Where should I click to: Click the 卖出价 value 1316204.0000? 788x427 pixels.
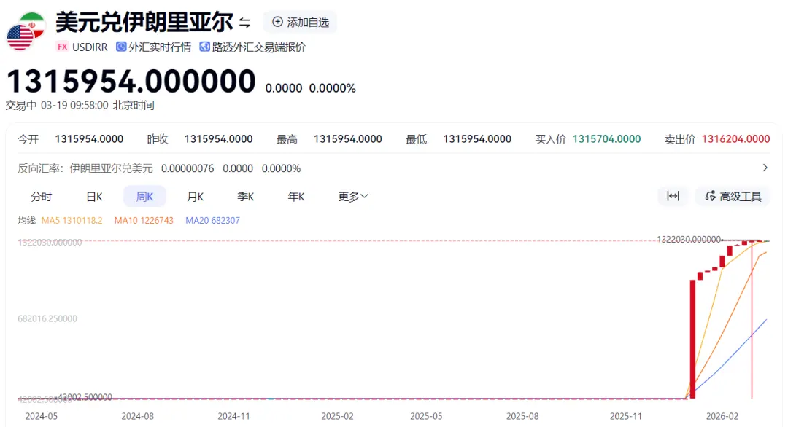pyautogui.click(x=735, y=139)
